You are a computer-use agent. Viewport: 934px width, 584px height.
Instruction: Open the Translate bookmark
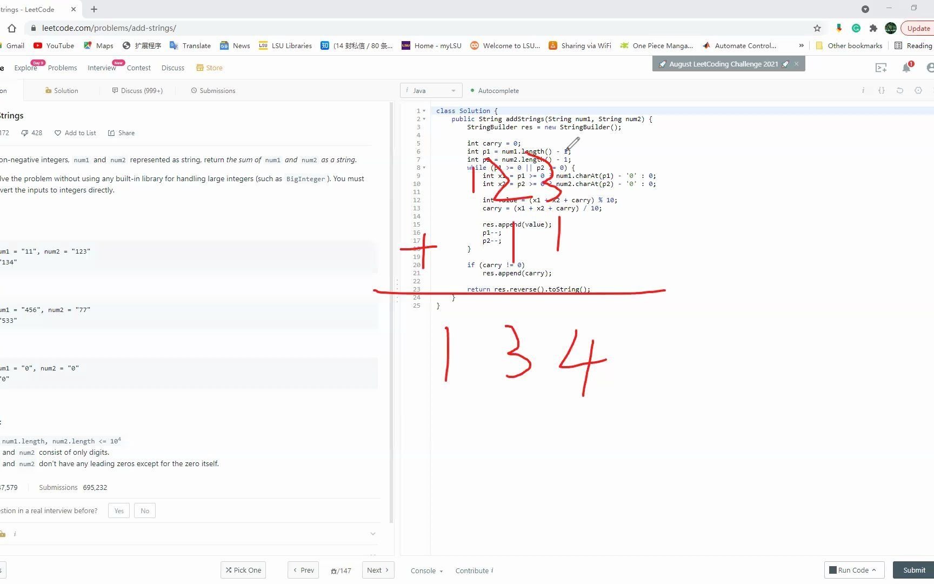coord(190,45)
